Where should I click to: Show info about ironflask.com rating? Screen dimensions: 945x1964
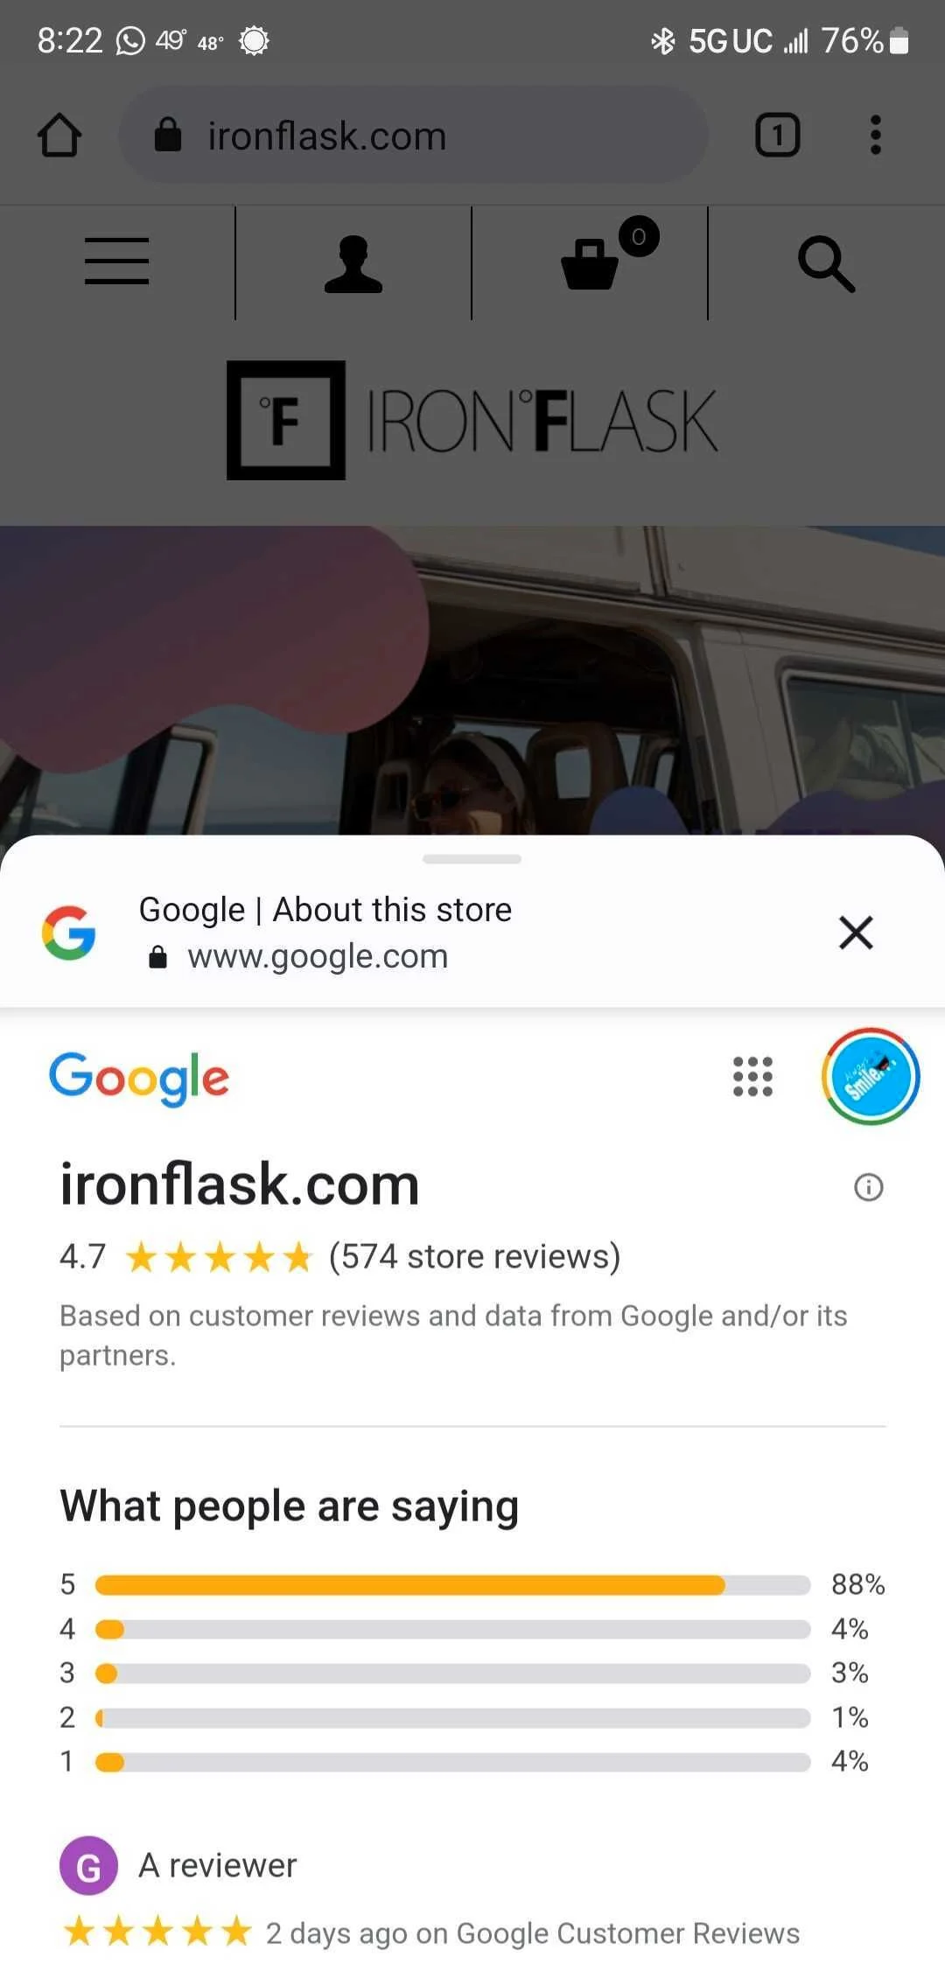click(x=868, y=1187)
